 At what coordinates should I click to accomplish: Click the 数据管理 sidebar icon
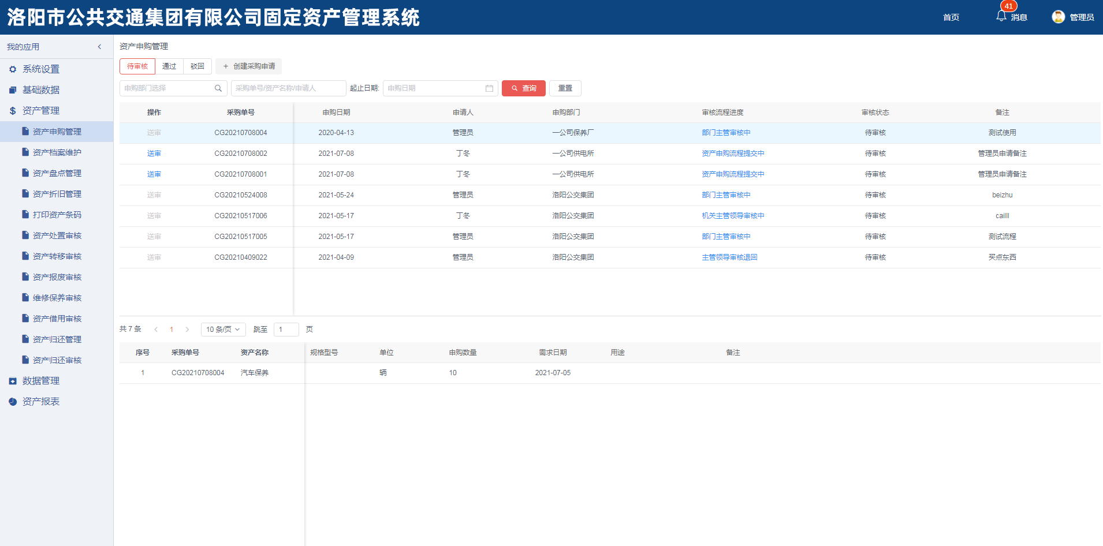point(13,381)
